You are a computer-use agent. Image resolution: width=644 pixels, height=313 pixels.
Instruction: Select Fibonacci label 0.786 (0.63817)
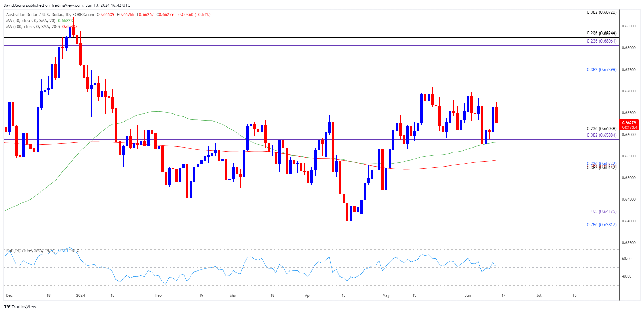point(602,225)
